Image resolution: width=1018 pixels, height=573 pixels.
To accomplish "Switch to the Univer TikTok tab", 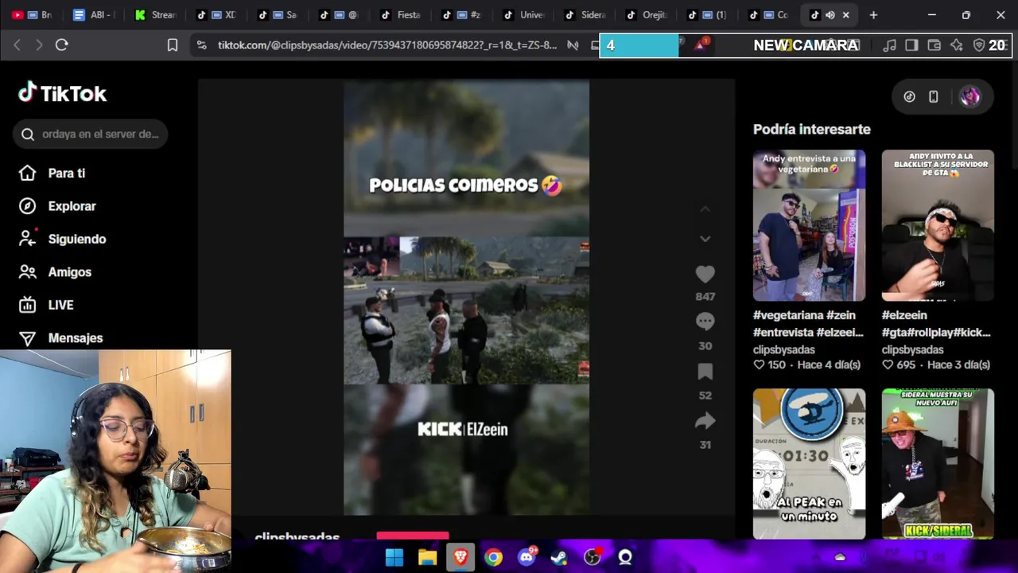I will coord(523,14).
